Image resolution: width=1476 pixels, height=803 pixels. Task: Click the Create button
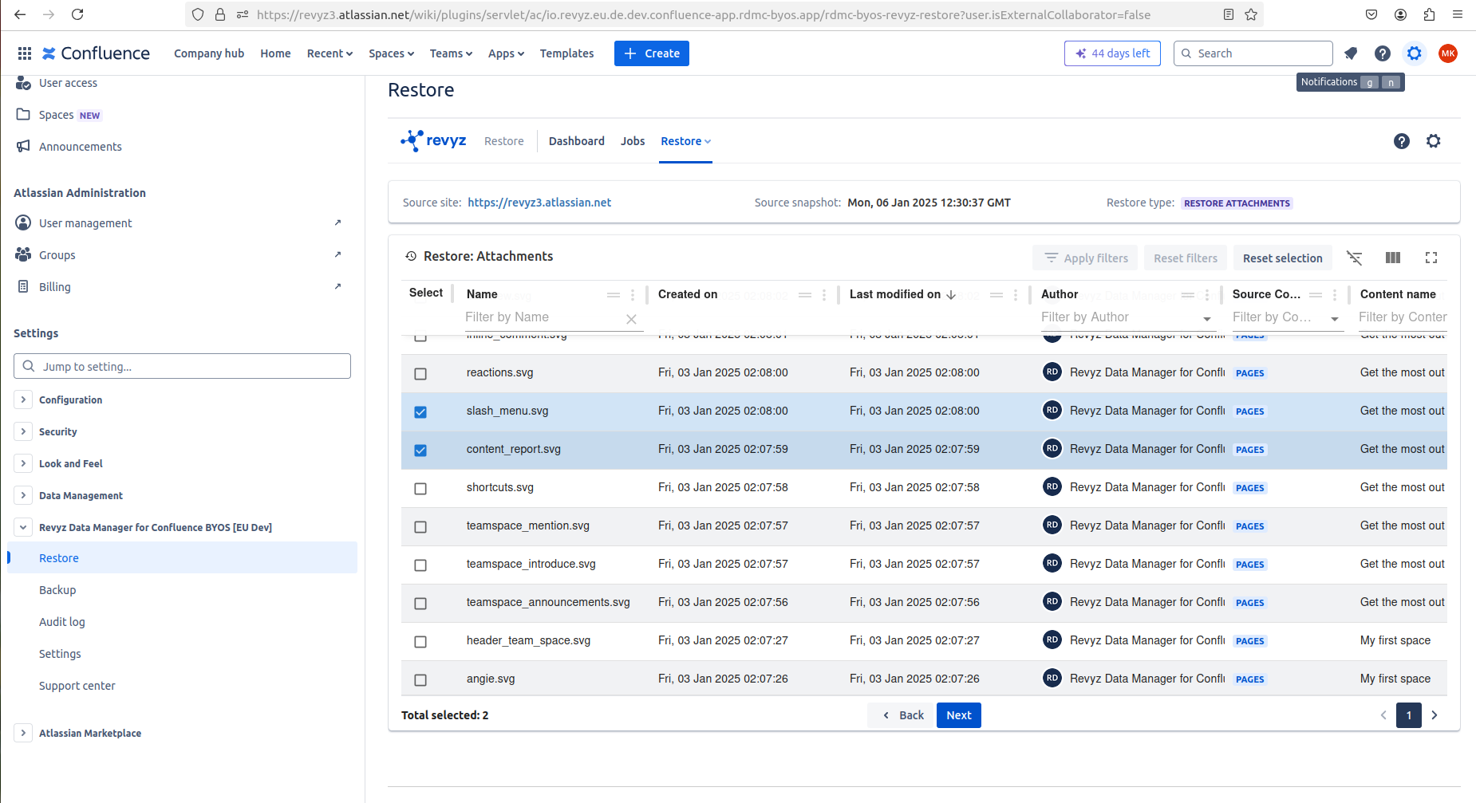coord(652,53)
